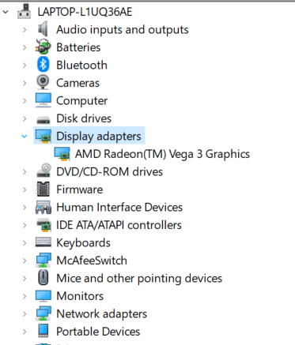Click the Mice and other pointing devices icon
The image size is (295, 345).
tap(43, 278)
